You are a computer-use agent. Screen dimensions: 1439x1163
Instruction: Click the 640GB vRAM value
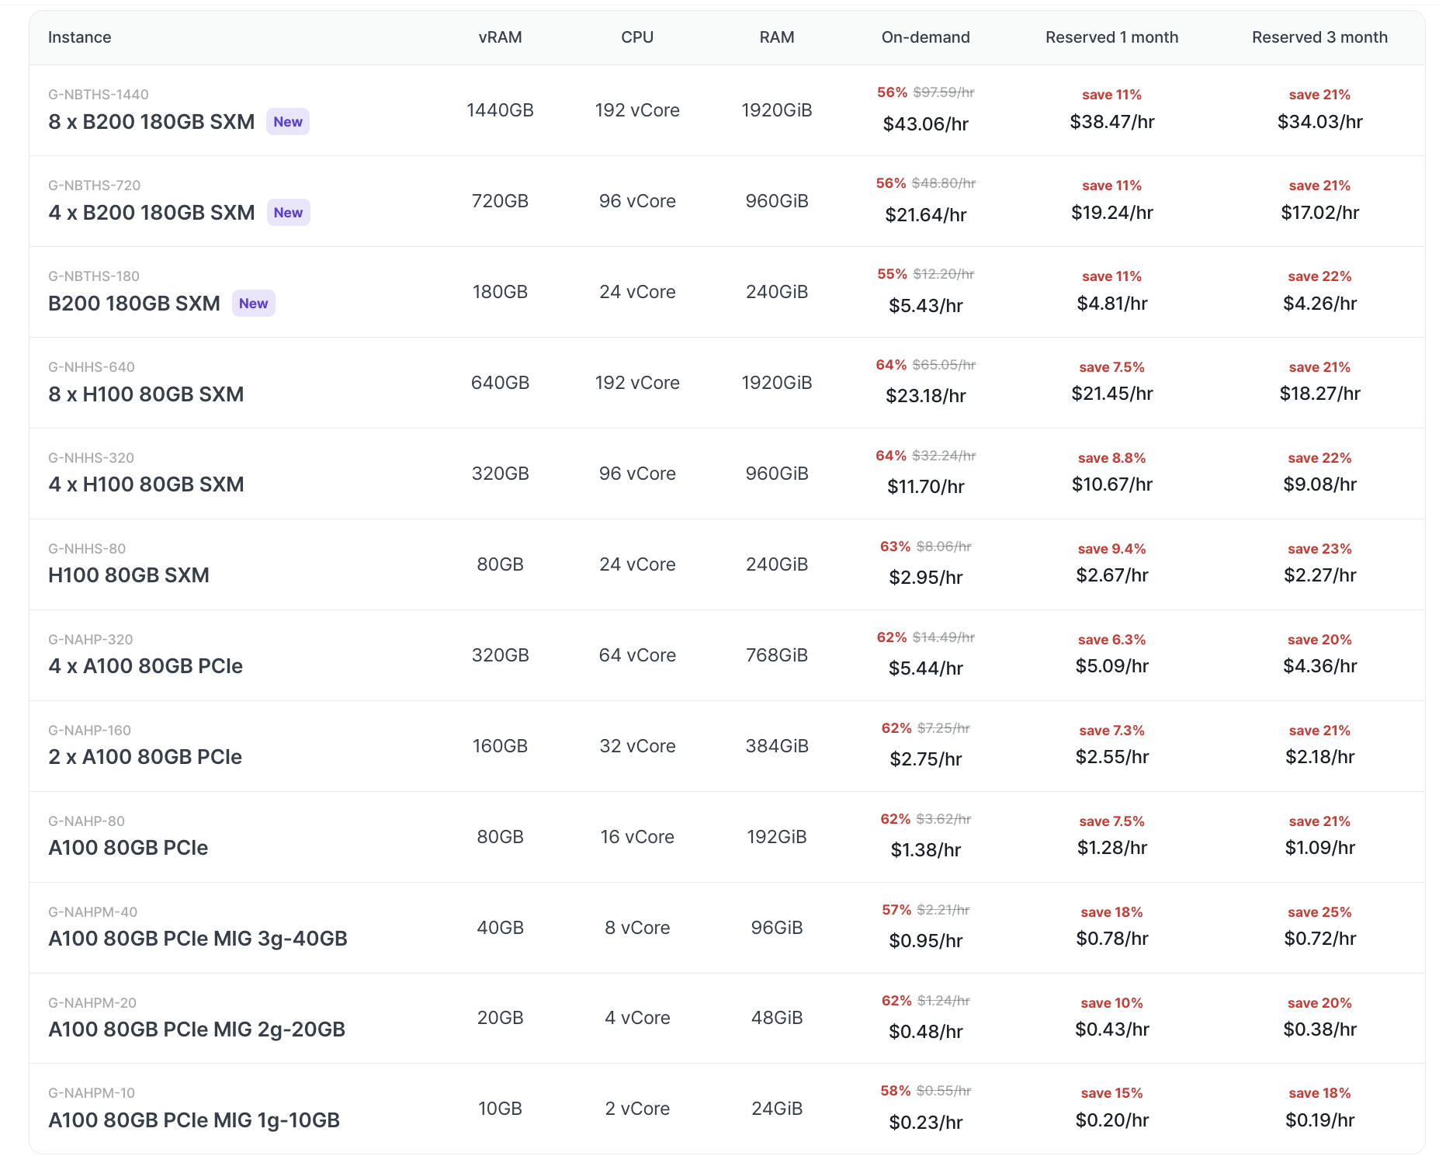tap(500, 383)
